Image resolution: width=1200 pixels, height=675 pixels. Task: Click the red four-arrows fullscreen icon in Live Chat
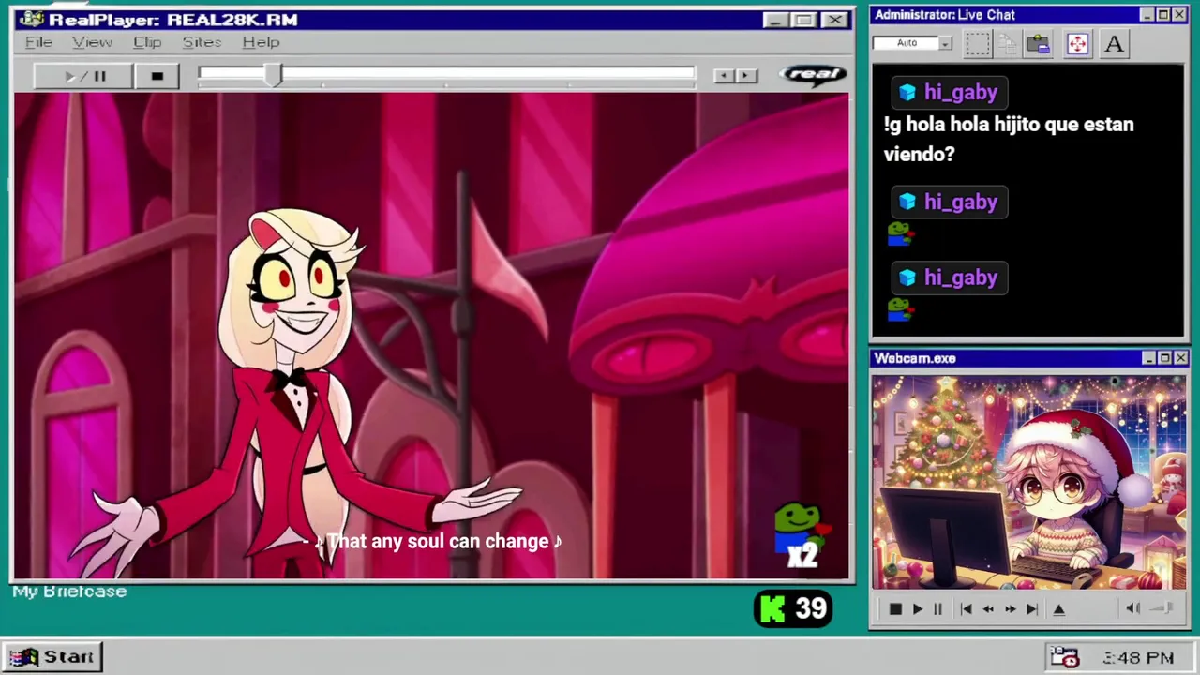[x=1077, y=43]
